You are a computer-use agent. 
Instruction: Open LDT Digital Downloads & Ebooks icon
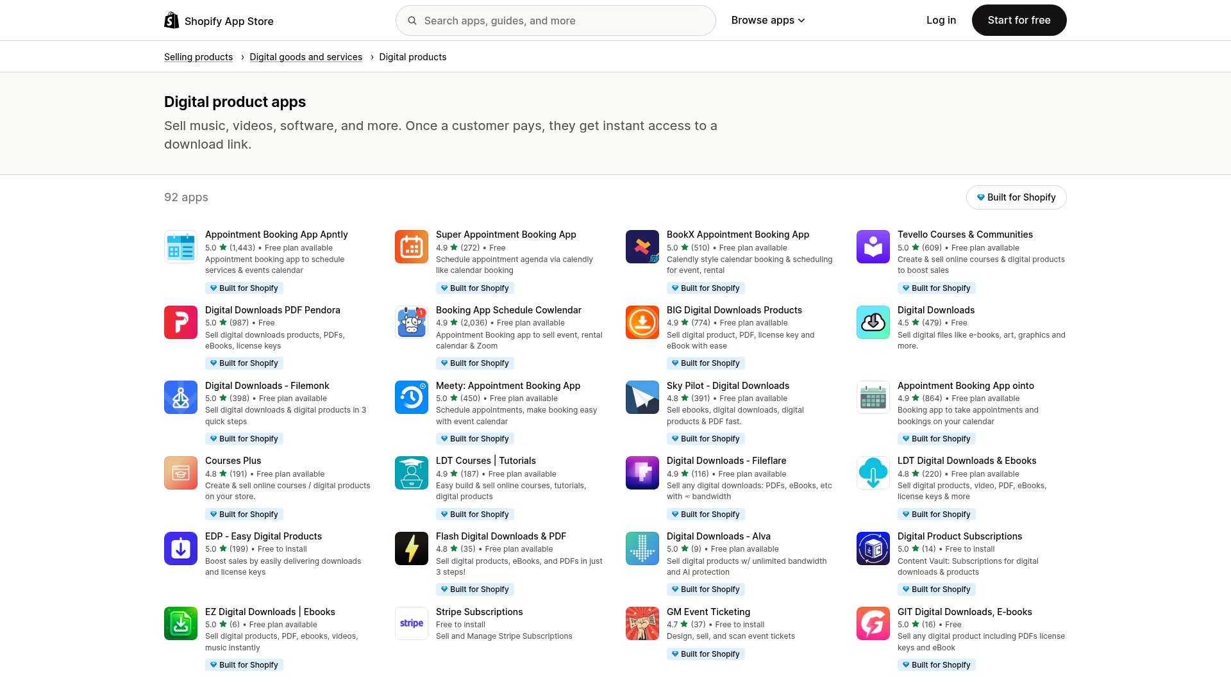(x=873, y=473)
